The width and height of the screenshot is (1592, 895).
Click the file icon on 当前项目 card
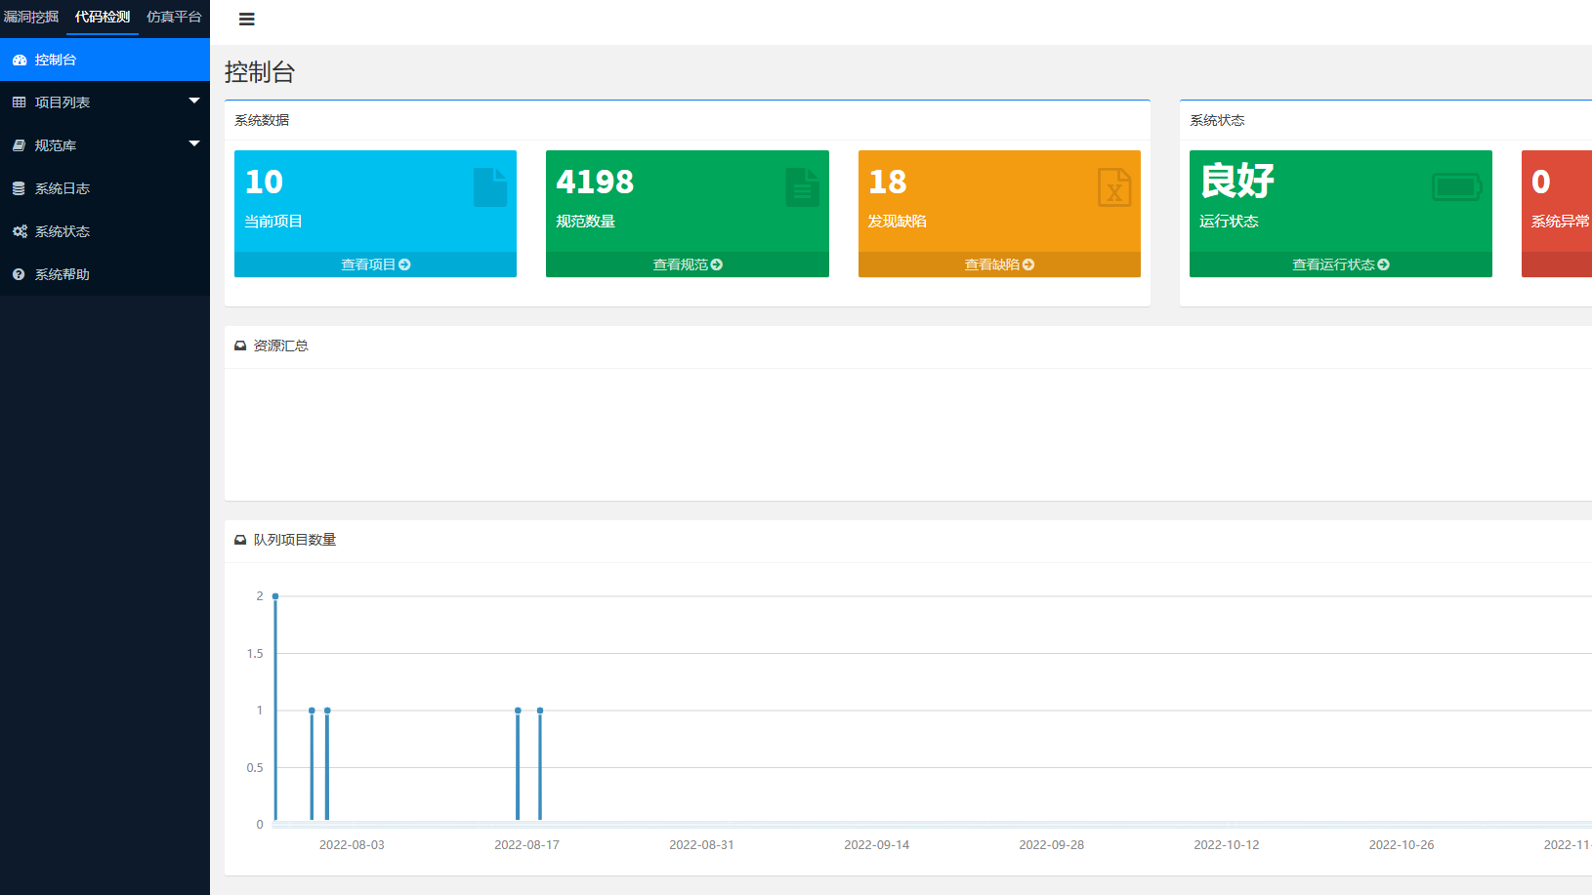coord(490,187)
